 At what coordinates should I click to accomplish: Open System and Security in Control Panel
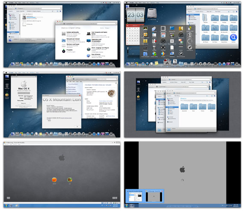(72, 32)
